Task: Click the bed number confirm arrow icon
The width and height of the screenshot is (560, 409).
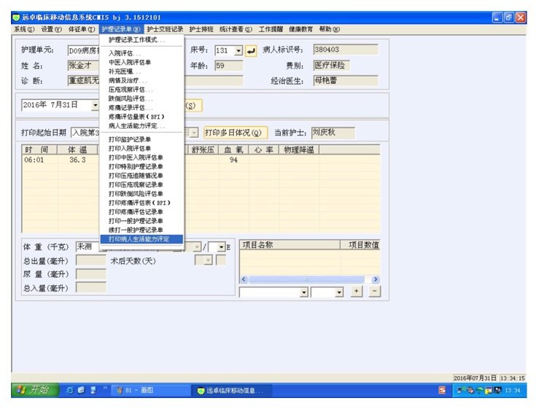Action: pyautogui.click(x=251, y=51)
